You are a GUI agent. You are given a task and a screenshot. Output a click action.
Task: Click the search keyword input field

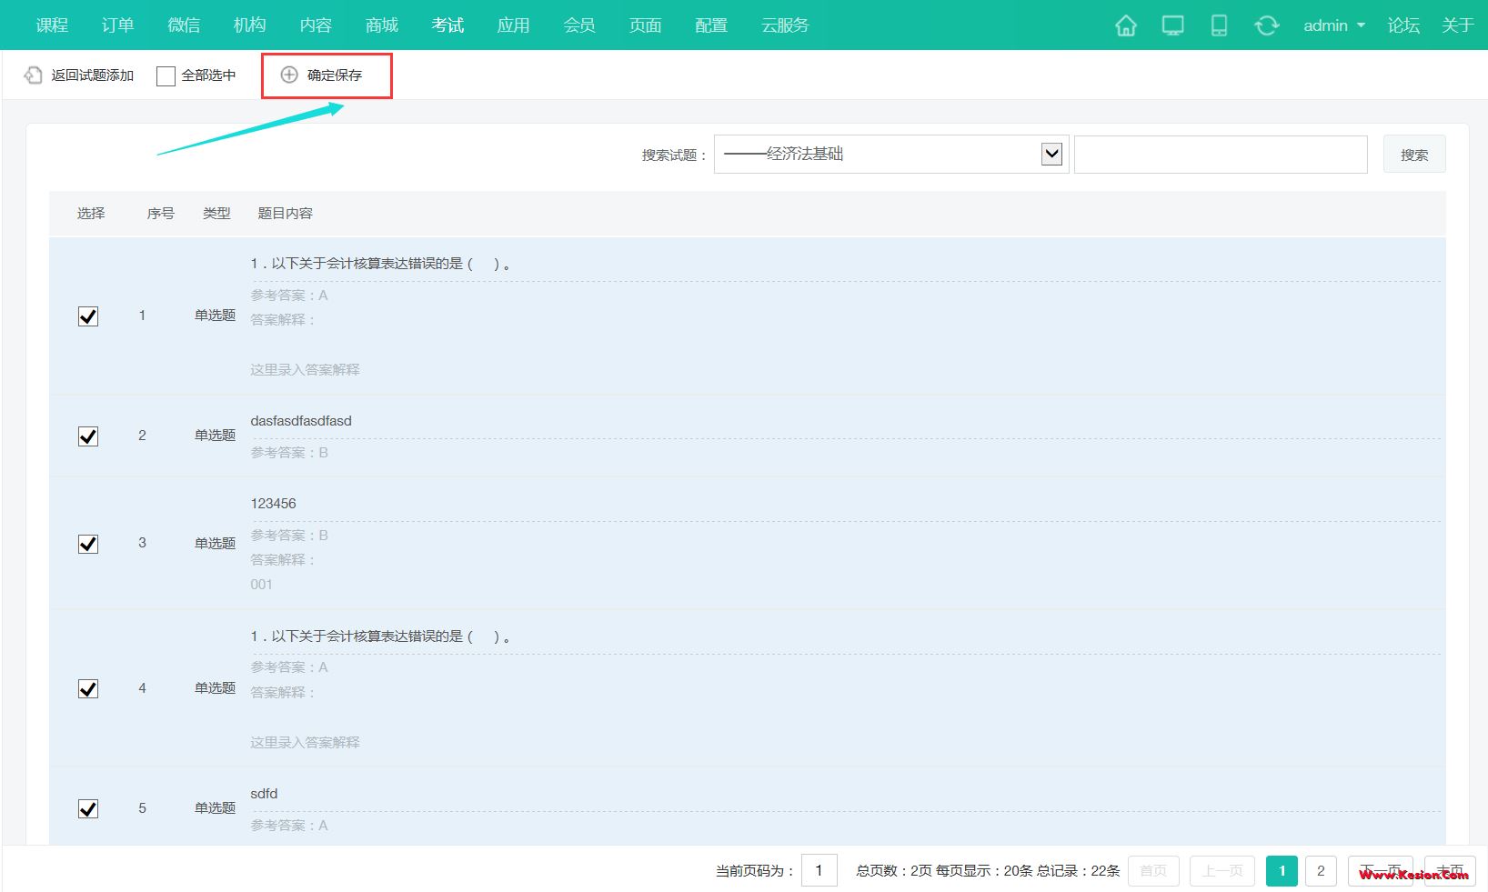click(1221, 154)
